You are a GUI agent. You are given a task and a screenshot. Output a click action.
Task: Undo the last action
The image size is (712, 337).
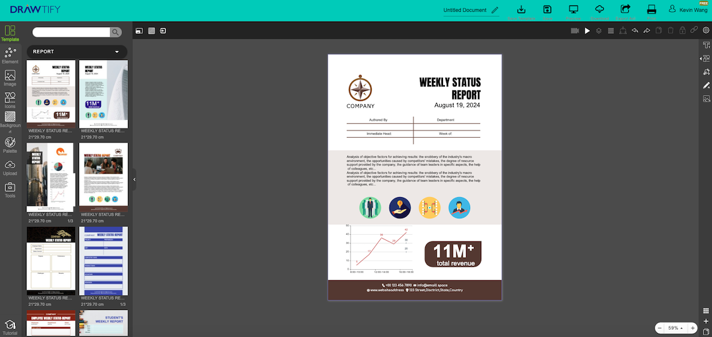[x=635, y=30]
